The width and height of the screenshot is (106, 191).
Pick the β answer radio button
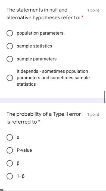pos(10,163)
